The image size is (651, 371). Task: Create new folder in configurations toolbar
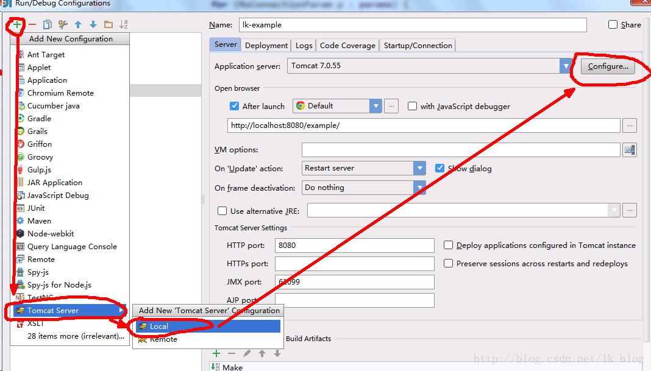coord(108,24)
